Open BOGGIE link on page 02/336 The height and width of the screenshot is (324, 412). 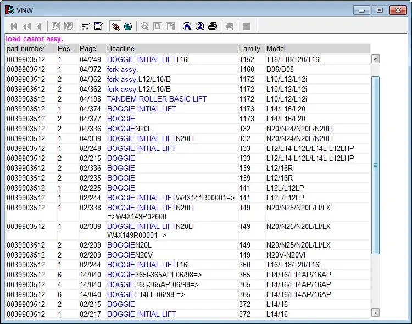tap(121, 168)
